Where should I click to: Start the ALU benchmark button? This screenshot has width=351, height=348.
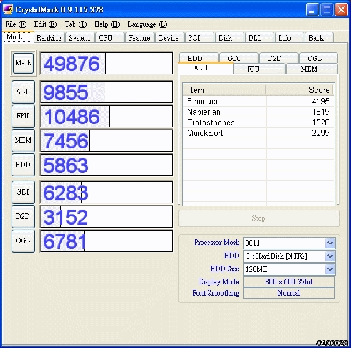pyautogui.click(x=23, y=92)
